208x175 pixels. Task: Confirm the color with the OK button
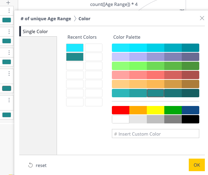[x=197, y=165]
